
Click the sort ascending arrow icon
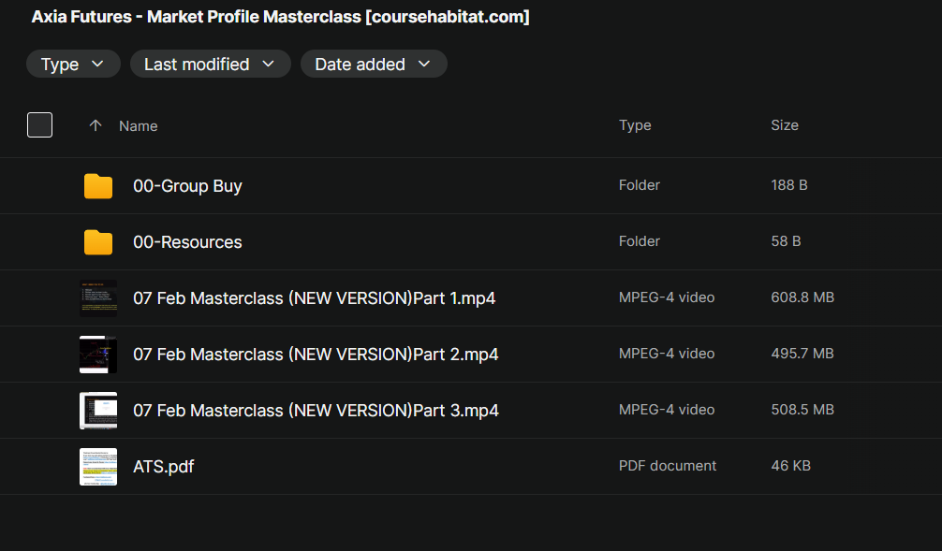(x=95, y=125)
